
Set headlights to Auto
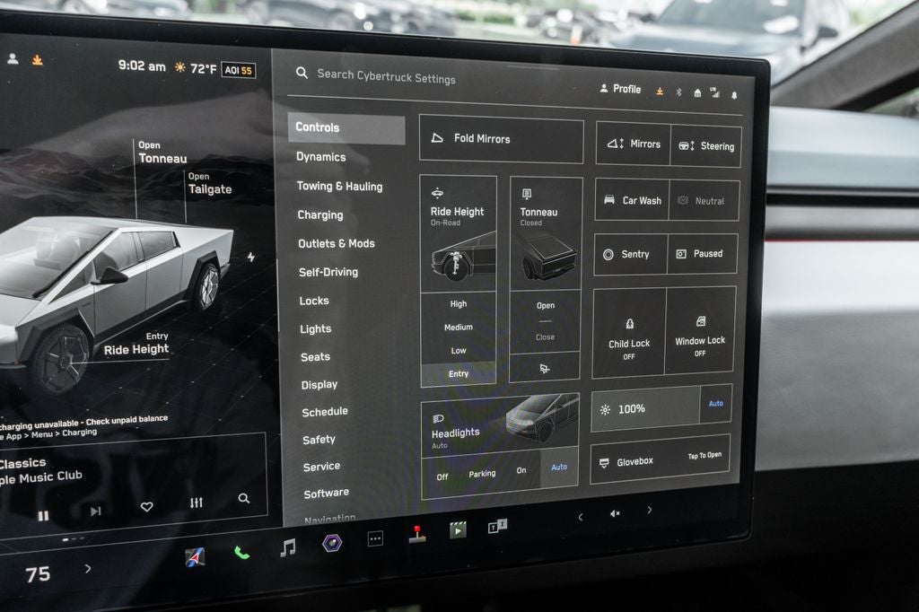pos(559,467)
